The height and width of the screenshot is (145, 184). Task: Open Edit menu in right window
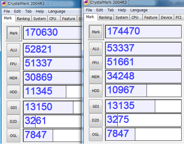(x=100, y=10)
